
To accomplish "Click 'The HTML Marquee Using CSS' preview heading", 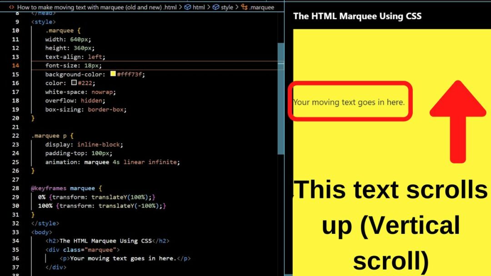I will click(x=357, y=16).
